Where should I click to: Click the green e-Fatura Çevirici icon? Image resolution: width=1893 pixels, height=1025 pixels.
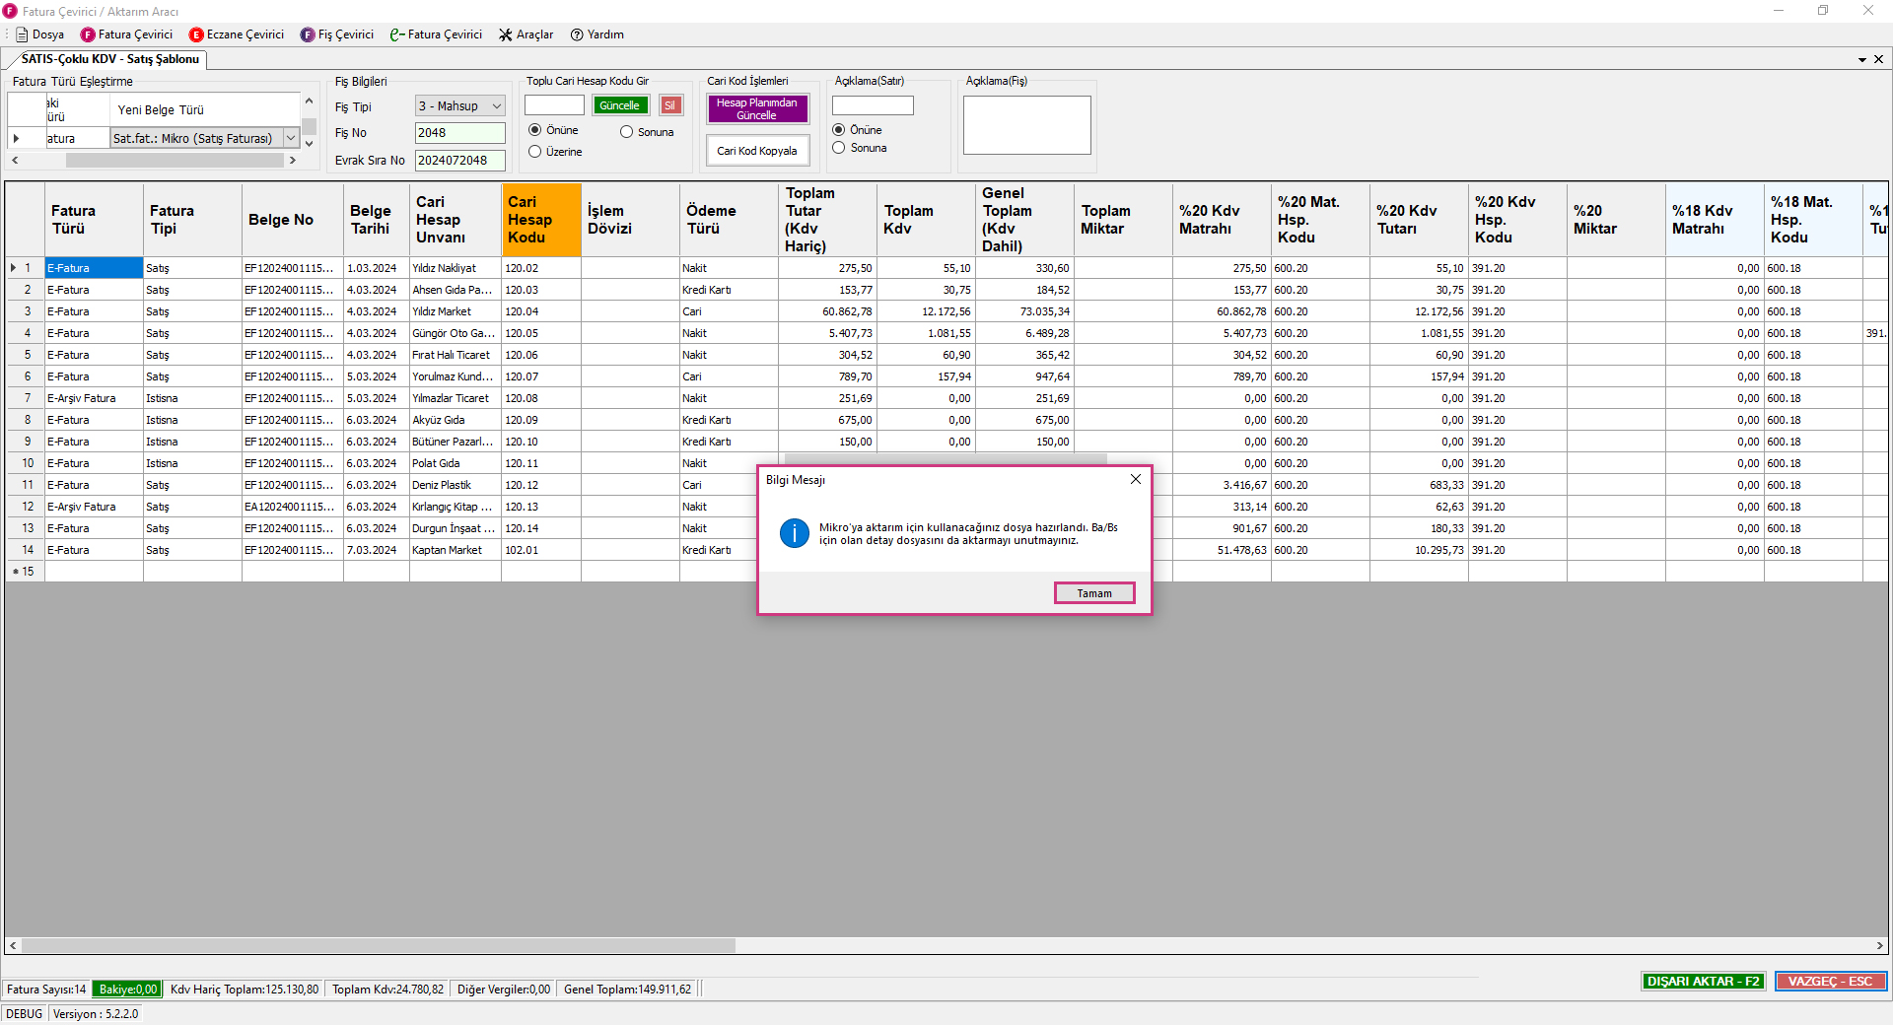[396, 34]
